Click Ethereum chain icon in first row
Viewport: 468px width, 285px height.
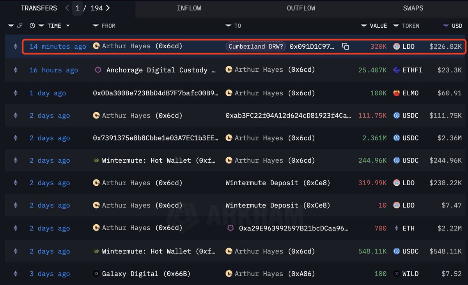click(x=16, y=47)
